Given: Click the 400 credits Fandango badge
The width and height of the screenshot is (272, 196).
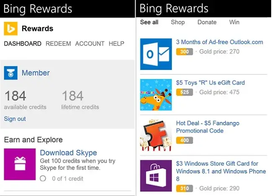Looking at the screenshot, I should [185, 140].
